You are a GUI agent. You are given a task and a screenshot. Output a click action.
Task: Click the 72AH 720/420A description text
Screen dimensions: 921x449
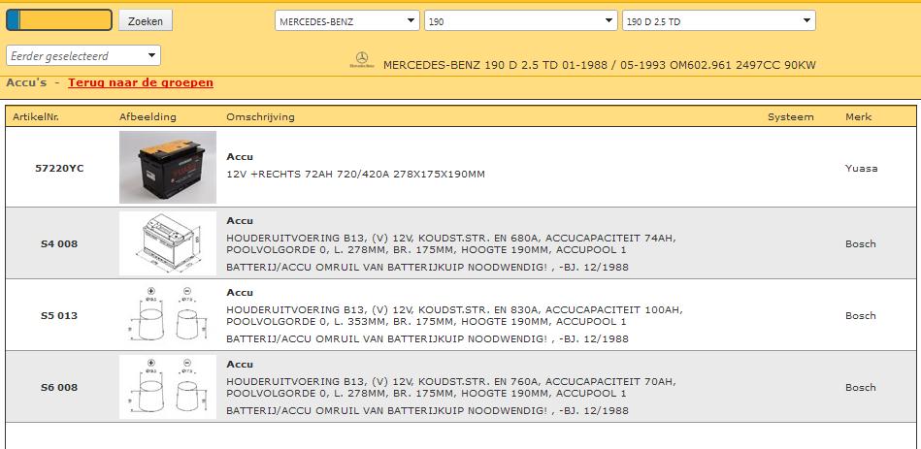355,175
